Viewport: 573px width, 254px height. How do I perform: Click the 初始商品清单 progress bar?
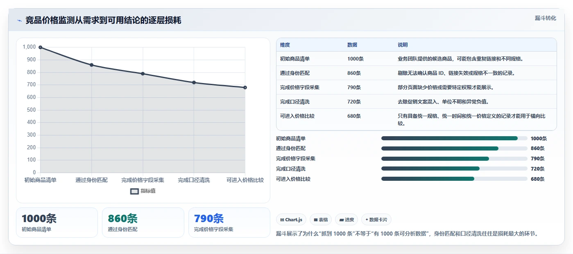454,139
